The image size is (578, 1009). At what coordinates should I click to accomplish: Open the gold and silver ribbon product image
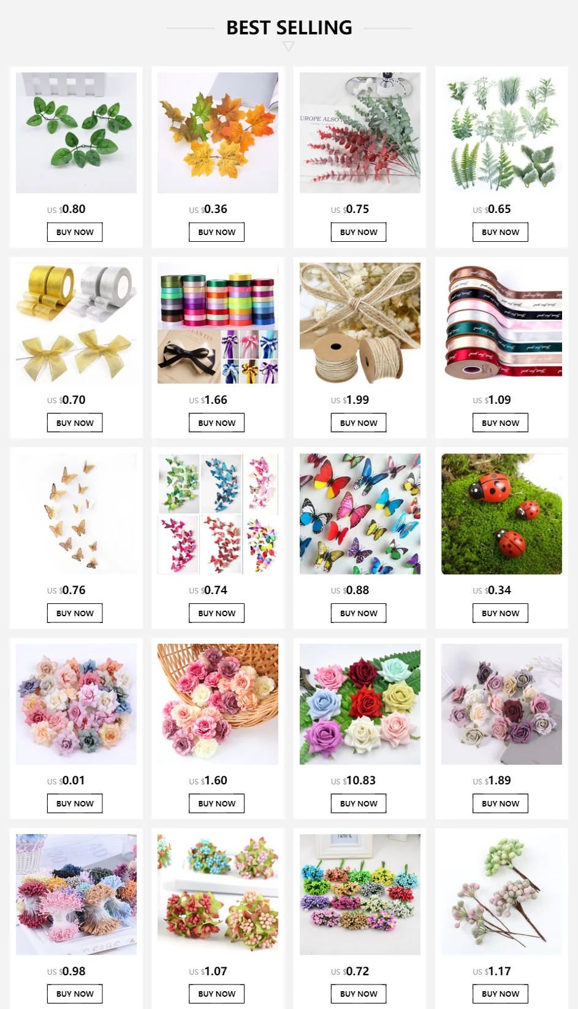coord(76,323)
